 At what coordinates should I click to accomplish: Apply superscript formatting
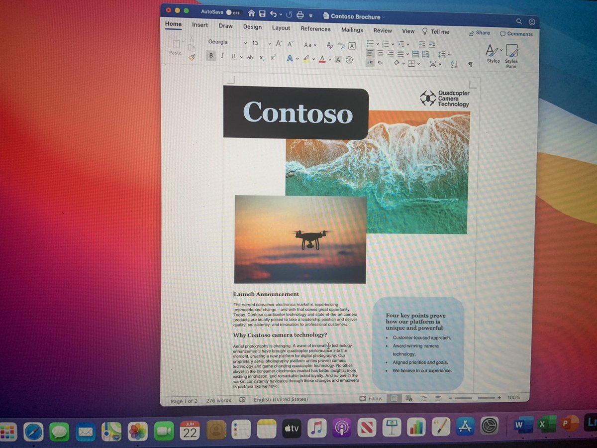pyautogui.click(x=273, y=58)
